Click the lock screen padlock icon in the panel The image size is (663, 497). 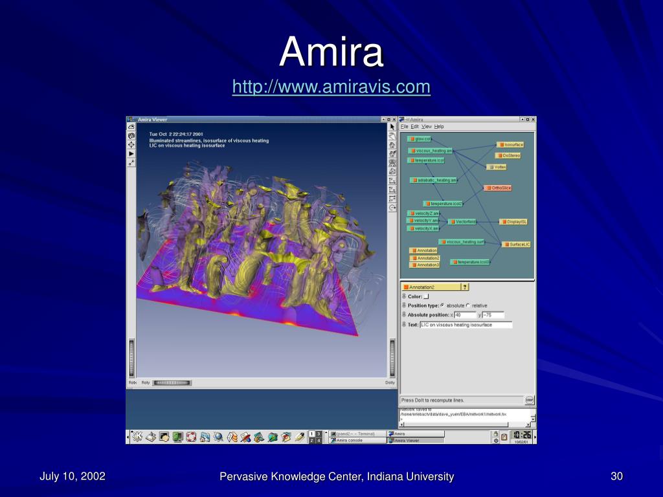pyautogui.click(x=495, y=434)
